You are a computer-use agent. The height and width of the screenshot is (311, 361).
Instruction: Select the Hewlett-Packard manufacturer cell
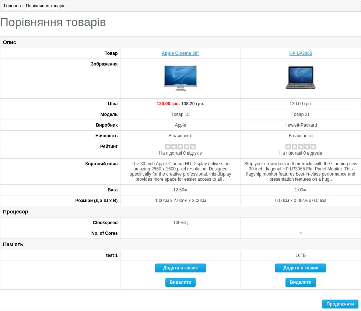(301, 125)
